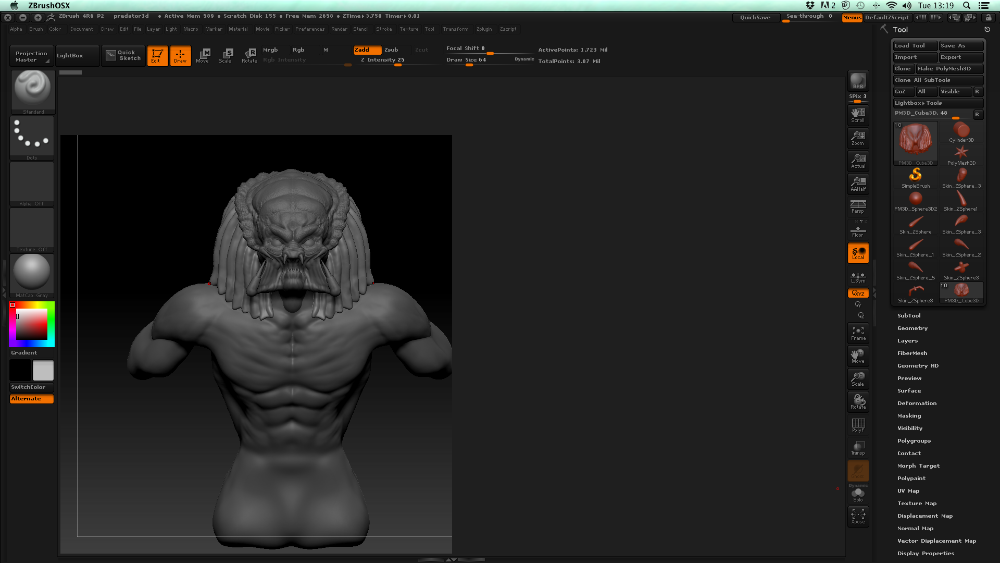This screenshot has width=1000, height=563.
Task: Expand the Polygroups section
Action: [914, 441]
